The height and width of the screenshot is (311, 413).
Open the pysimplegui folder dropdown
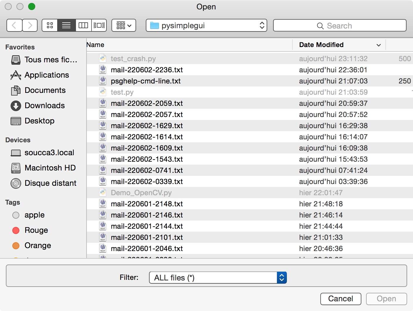(206, 25)
